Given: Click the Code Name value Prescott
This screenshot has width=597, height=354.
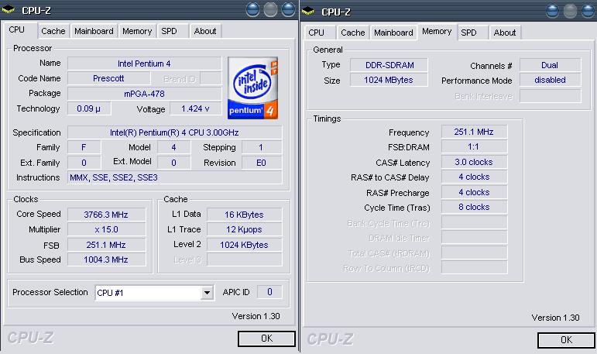Looking at the screenshot, I should [x=109, y=78].
